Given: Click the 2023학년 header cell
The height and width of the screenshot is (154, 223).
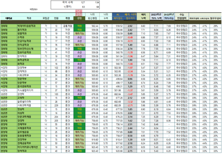Looking at the screenshot, I should pos(156,14).
